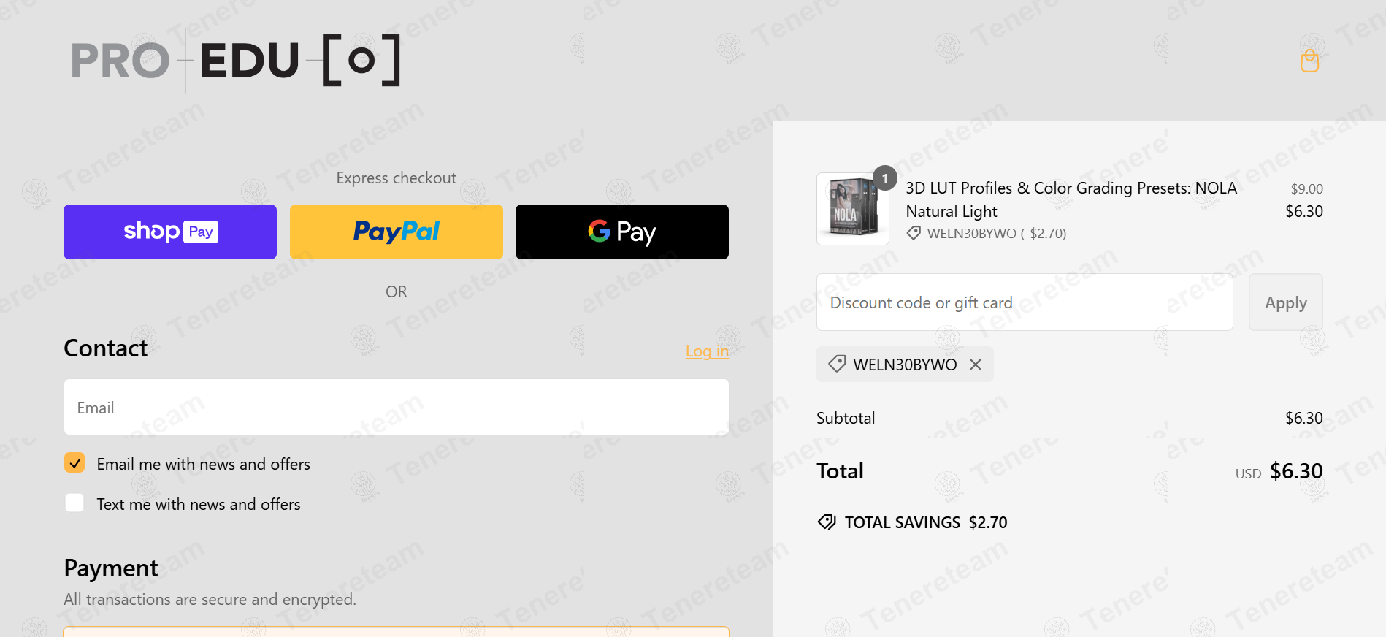The image size is (1386, 637).
Task: Click the Discount code or gift card field
Action: point(1025,302)
